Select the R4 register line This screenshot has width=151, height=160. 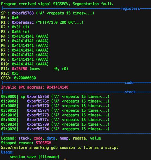(x=25, y=36)
